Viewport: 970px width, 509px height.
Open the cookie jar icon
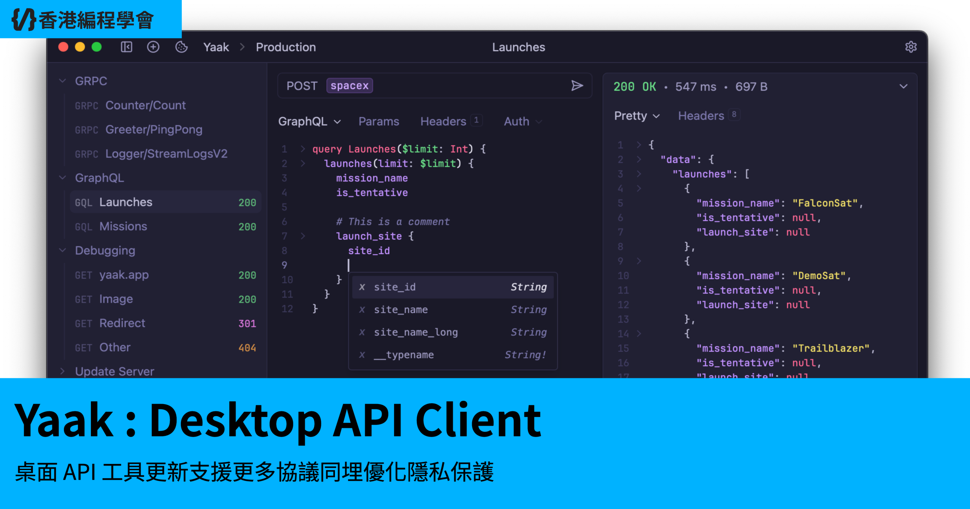point(181,47)
